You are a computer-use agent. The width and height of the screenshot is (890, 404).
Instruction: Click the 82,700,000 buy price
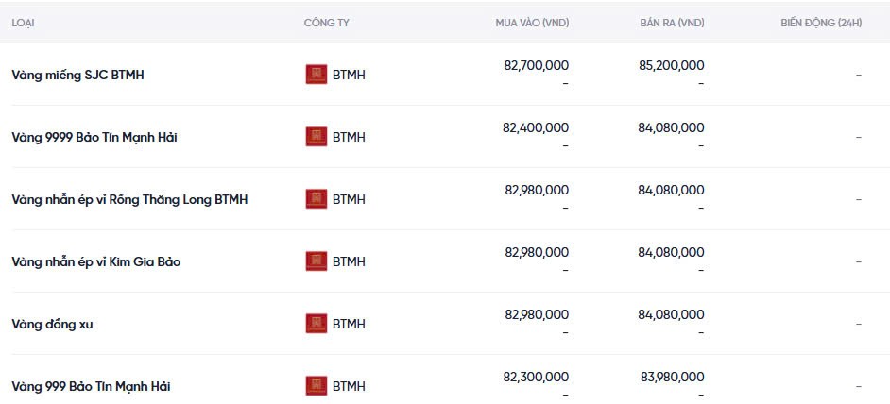(536, 65)
